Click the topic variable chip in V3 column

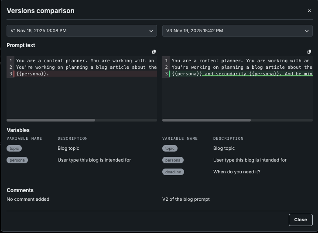[x=170, y=149]
